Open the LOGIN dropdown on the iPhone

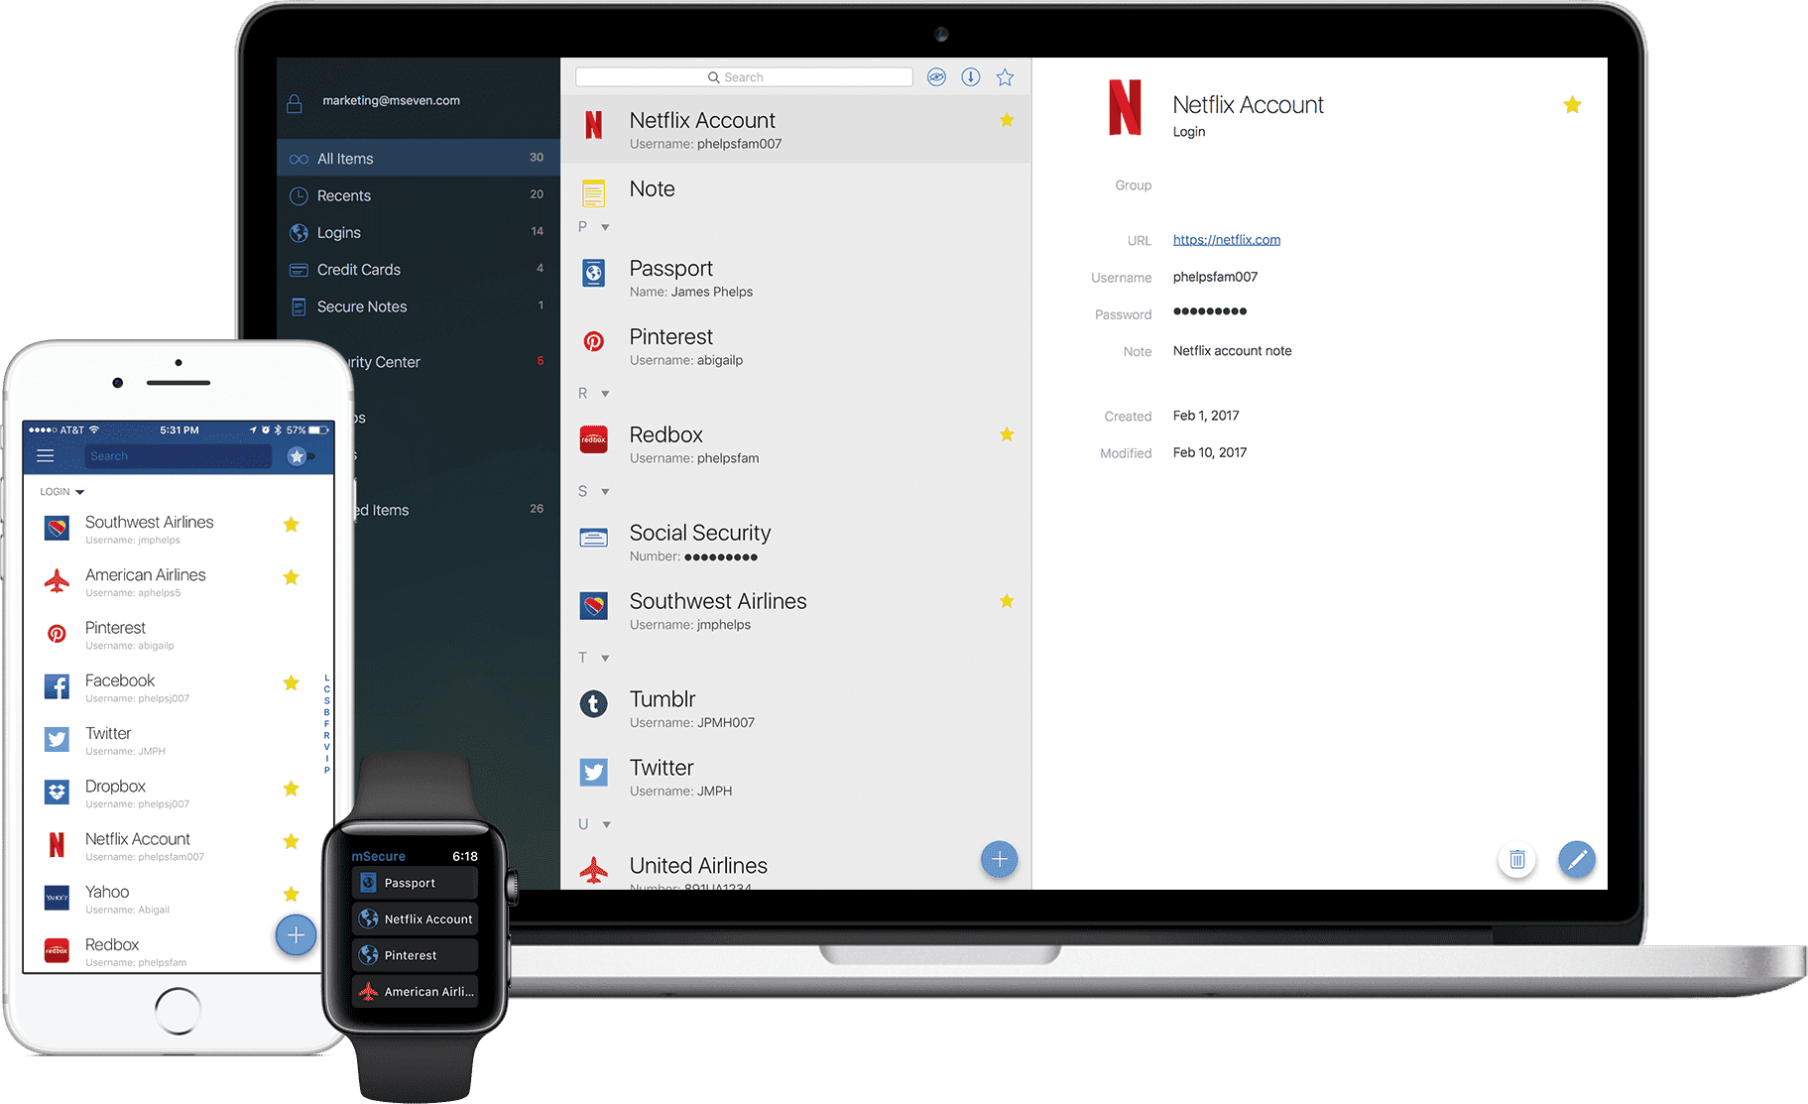point(60,491)
